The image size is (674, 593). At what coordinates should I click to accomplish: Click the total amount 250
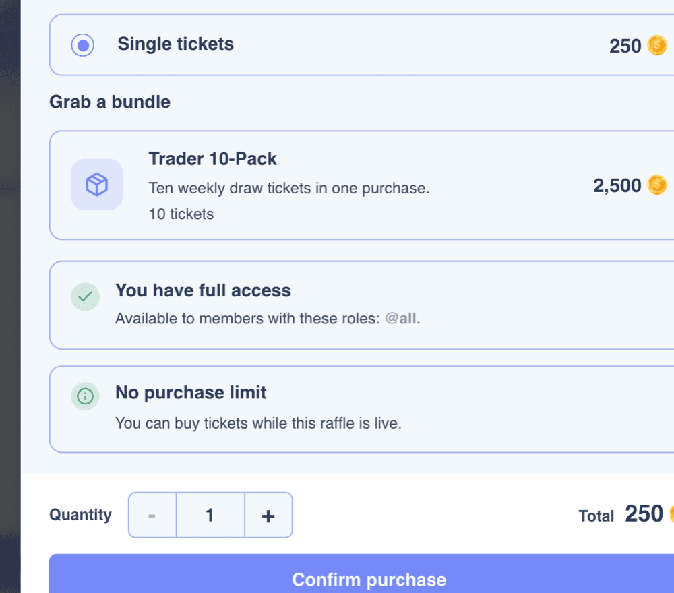click(x=644, y=513)
